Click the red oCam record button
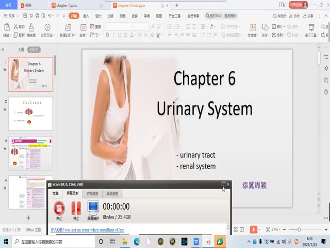The height and width of the screenshot is (248, 330). pyautogui.click(x=59, y=209)
